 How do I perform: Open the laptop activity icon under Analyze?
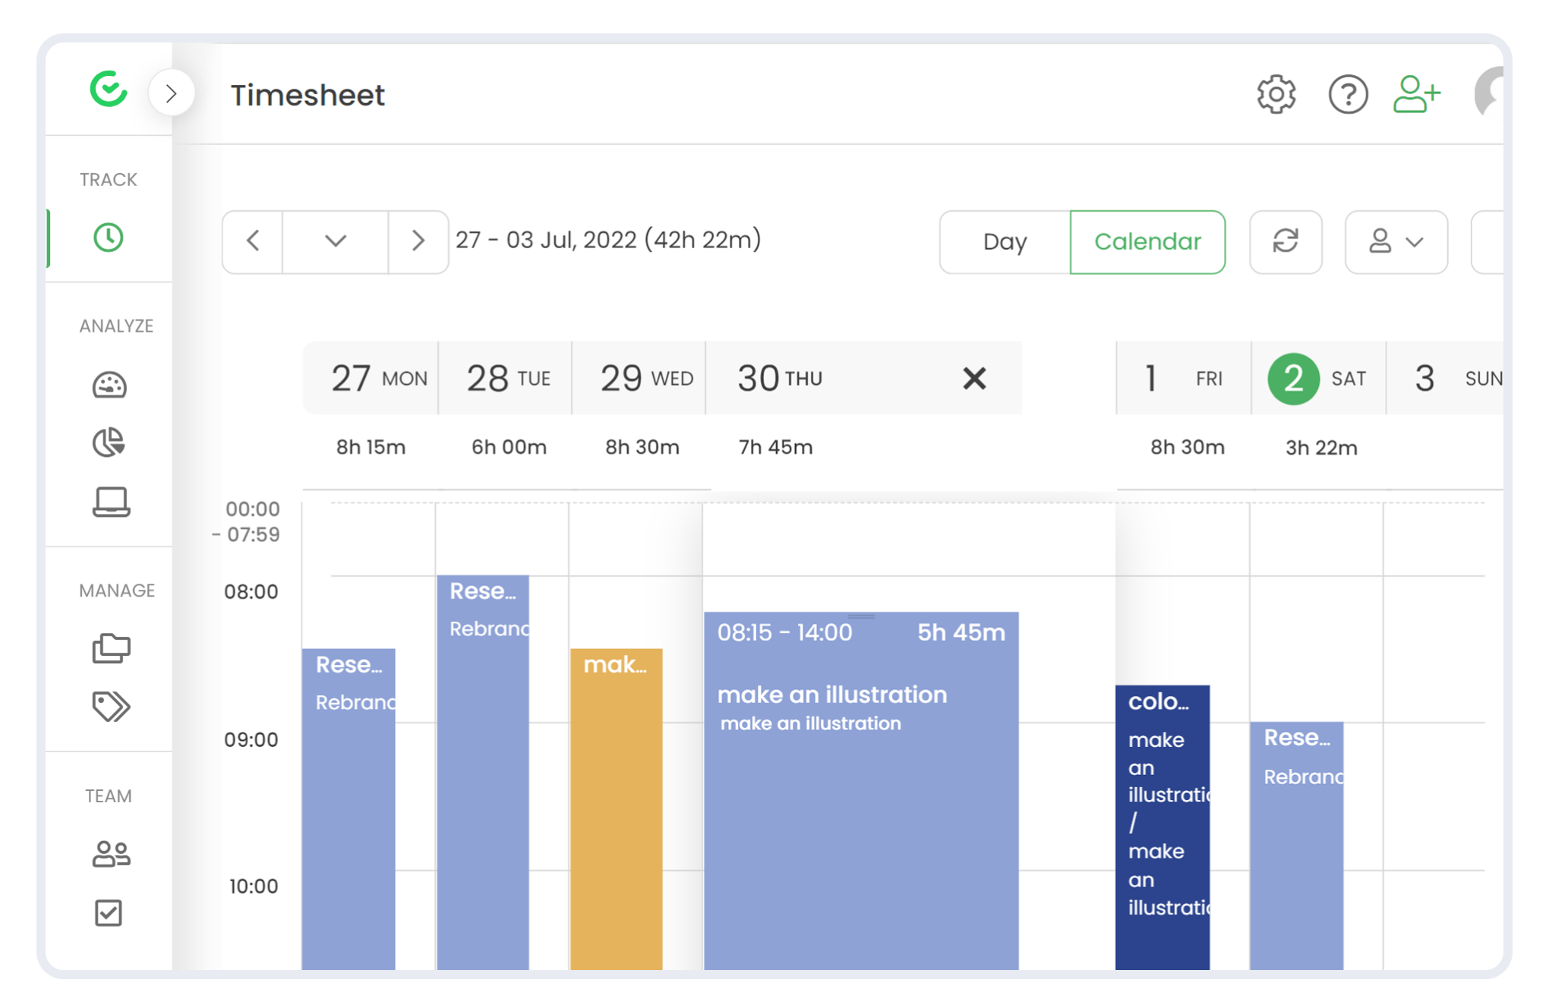tap(111, 502)
